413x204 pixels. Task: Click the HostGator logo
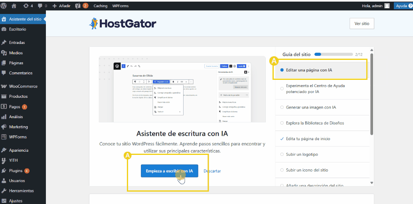(x=123, y=24)
